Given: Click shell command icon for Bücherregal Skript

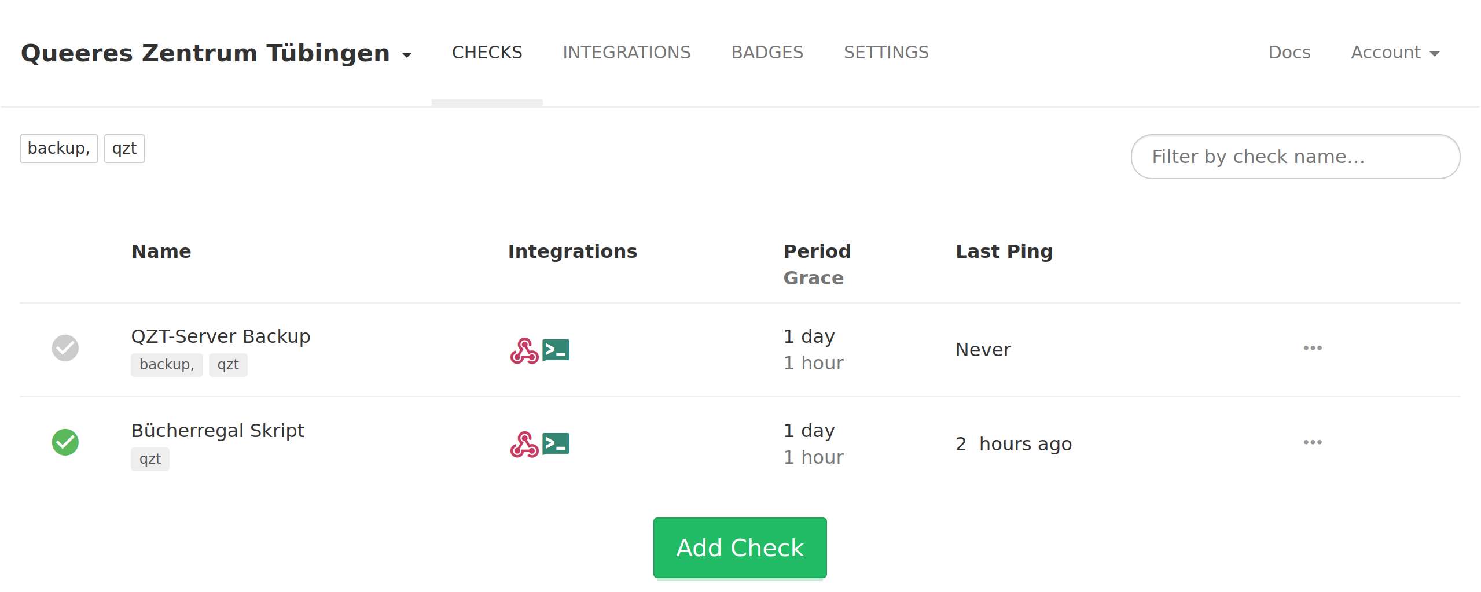Looking at the screenshot, I should 556,443.
